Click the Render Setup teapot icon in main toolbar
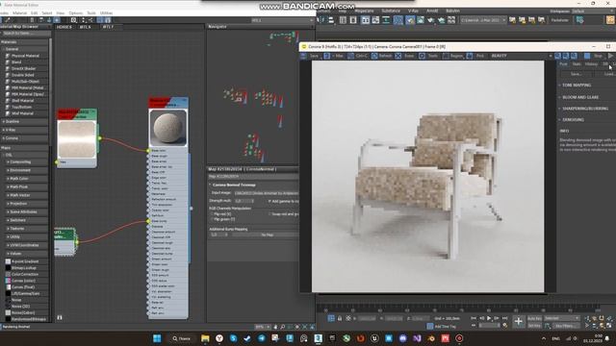Image resolution: width=616 pixels, height=346 pixels. tap(410, 20)
